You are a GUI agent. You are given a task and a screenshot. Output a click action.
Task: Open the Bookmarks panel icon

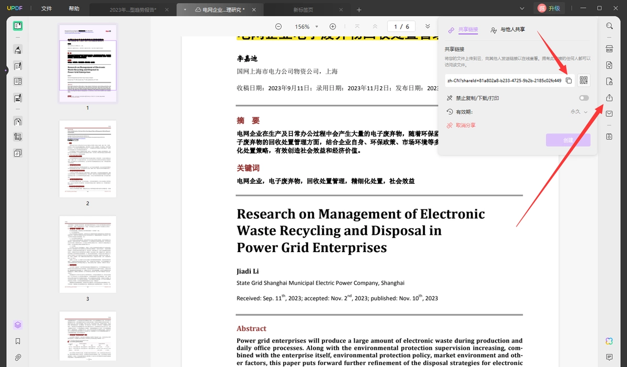click(18, 341)
